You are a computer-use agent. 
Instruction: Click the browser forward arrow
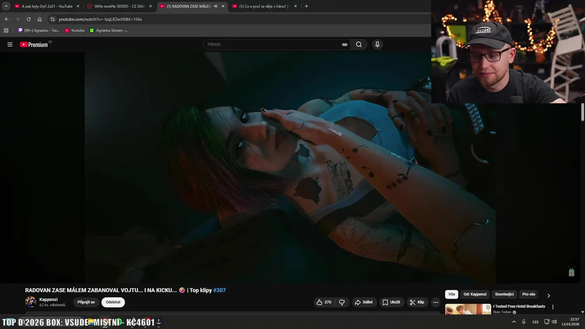click(17, 19)
